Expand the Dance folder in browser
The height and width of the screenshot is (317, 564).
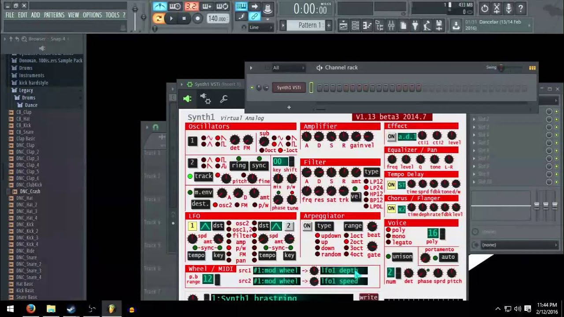(x=31, y=105)
